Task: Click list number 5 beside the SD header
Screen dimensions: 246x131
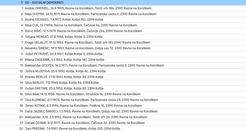Action: pyautogui.click(x=22, y=3)
